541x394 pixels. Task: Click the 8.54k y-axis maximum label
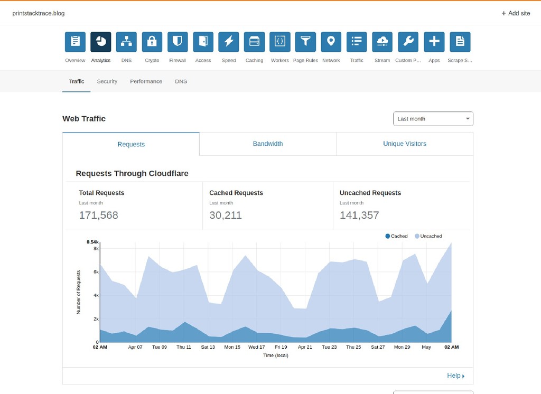point(92,242)
